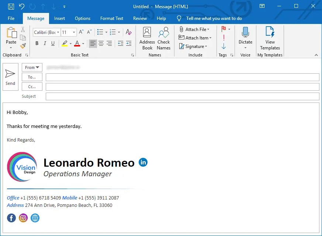Open the Format Text tab
This screenshot has height=236, width=322.
click(112, 18)
